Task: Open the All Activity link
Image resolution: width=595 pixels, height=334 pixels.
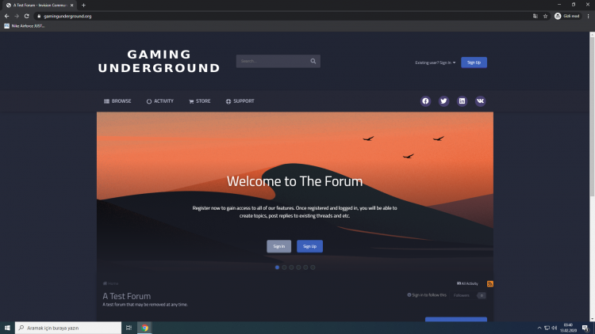Action: coord(467,283)
